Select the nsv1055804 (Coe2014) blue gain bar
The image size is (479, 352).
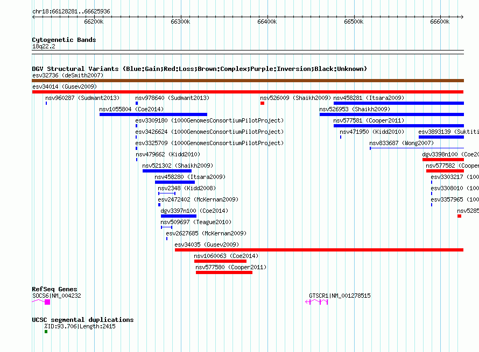[153, 114]
